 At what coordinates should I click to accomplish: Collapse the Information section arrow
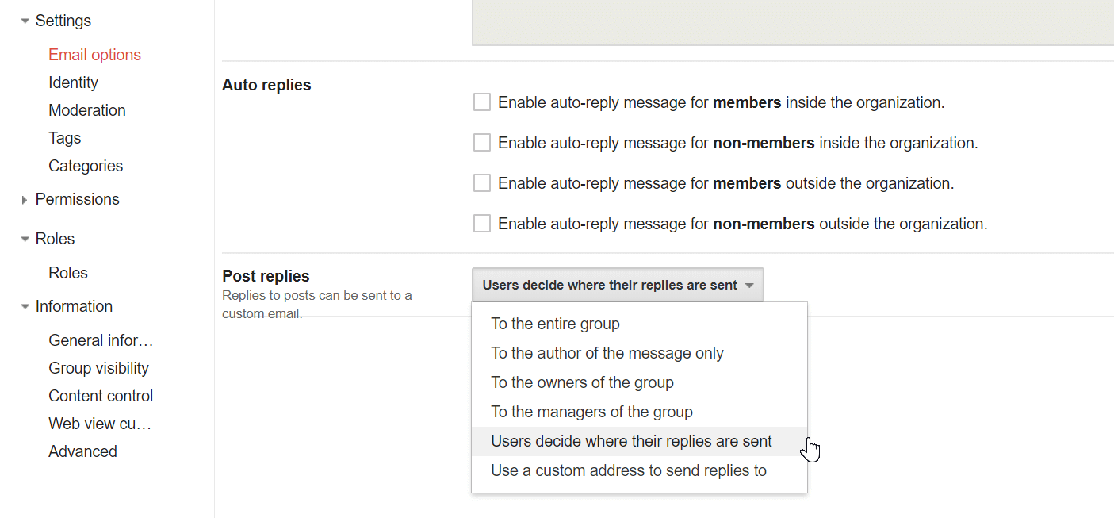pyautogui.click(x=25, y=307)
